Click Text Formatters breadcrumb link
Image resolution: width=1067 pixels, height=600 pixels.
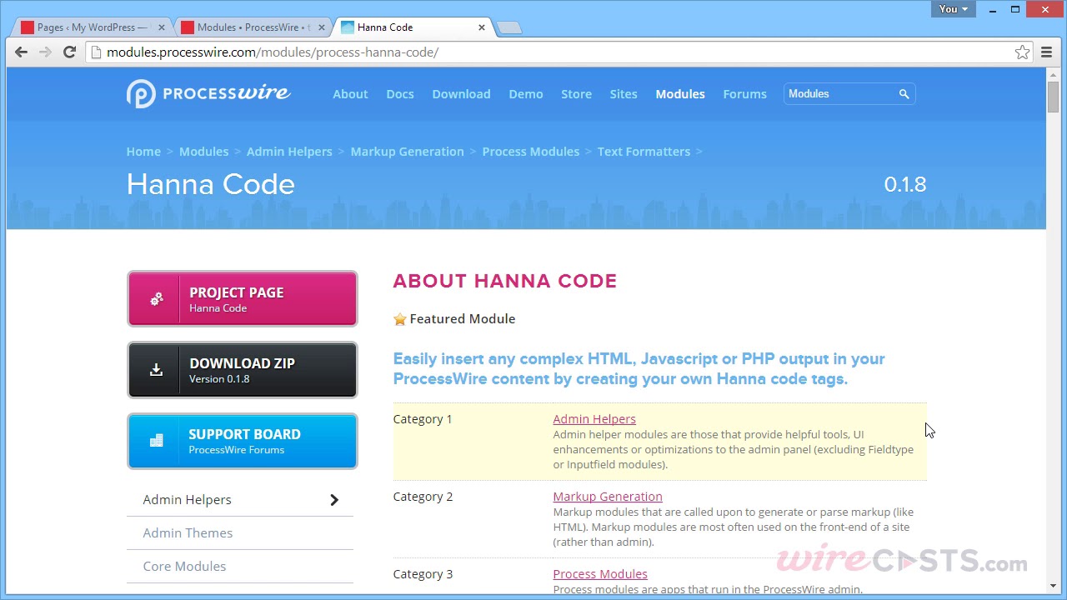644,152
